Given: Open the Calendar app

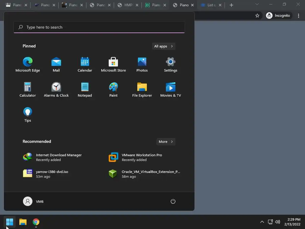Looking at the screenshot, I should [85, 65].
